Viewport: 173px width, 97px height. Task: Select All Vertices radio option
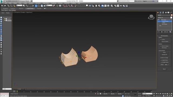(x=161, y=48)
